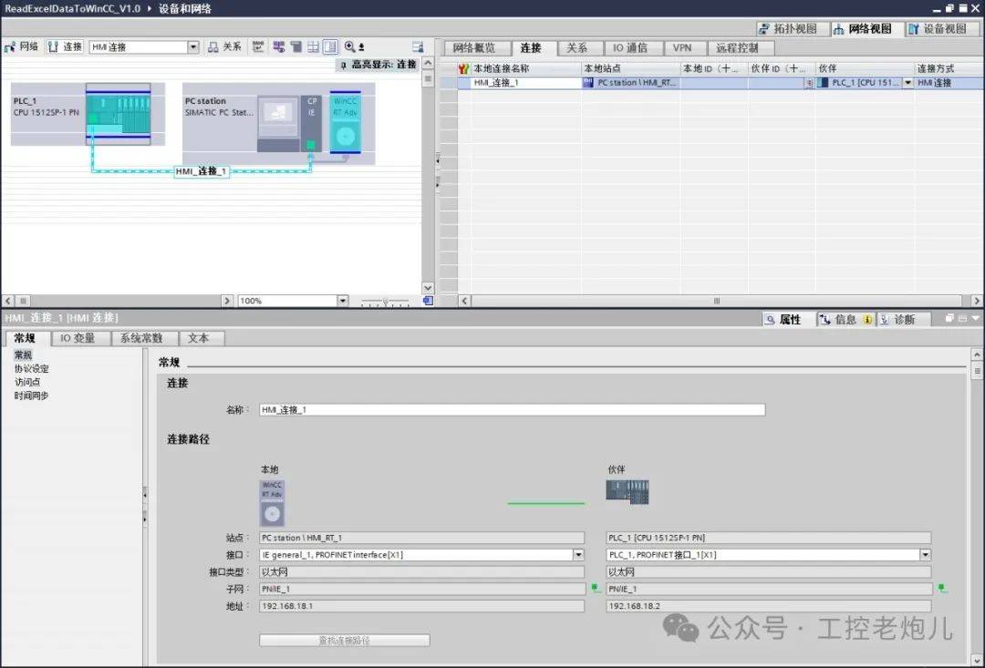This screenshot has height=668, width=985.
Task: Click the small arrow next to zoom icon
Action: (x=361, y=47)
